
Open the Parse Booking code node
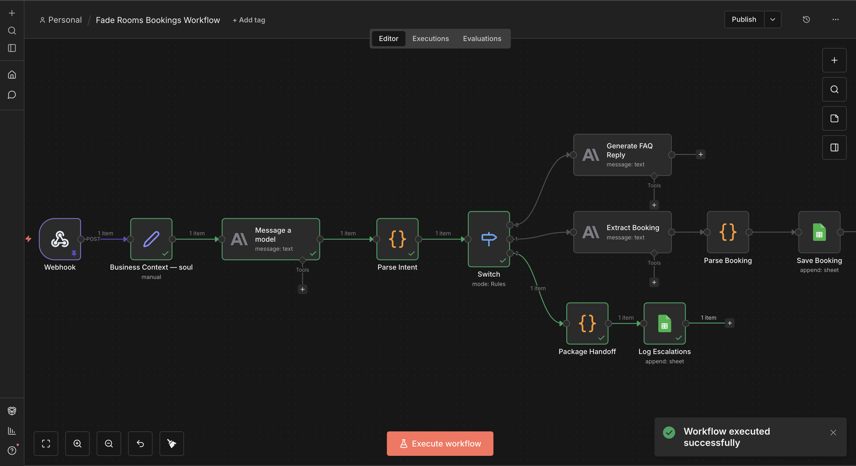tap(728, 232)
